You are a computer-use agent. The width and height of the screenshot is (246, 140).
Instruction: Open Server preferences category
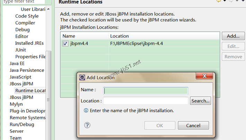17,131
